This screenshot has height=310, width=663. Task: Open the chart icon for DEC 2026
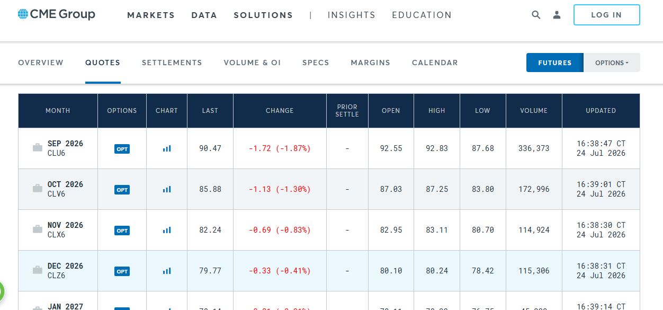tap(167, 271)
